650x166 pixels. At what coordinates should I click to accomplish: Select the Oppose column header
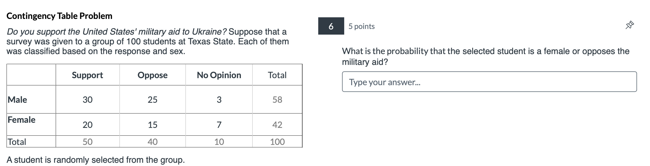coord(152,75)
